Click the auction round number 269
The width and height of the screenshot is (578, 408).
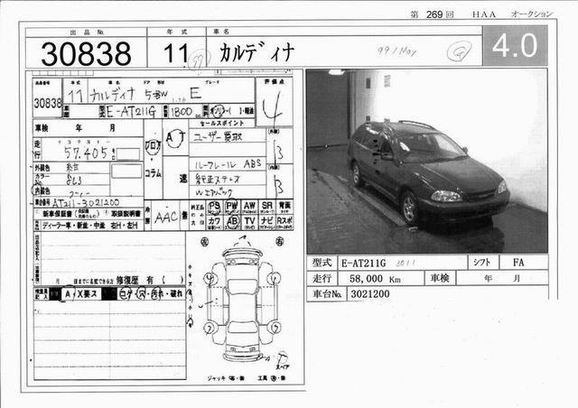(434, 14)
